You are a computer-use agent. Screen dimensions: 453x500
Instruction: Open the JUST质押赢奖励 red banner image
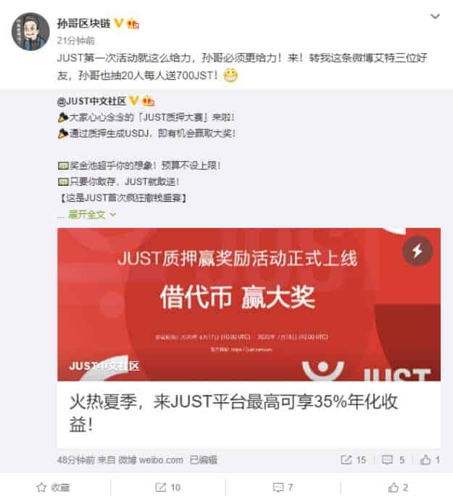(x=249, y=304)
